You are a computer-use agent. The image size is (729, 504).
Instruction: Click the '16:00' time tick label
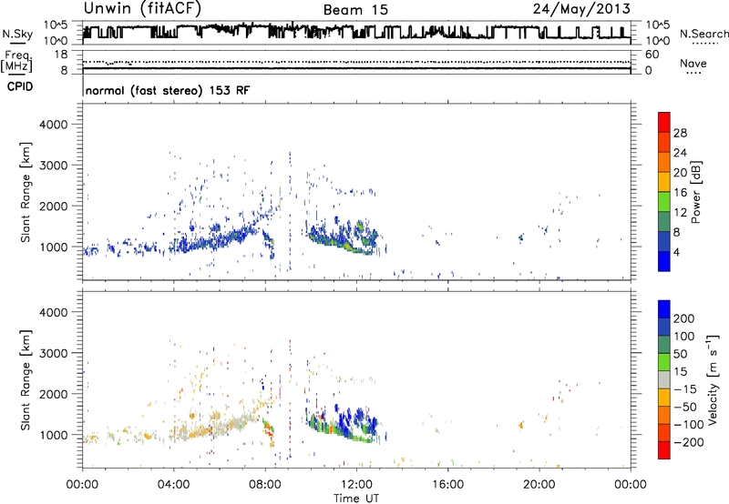(x=447, y=485)
